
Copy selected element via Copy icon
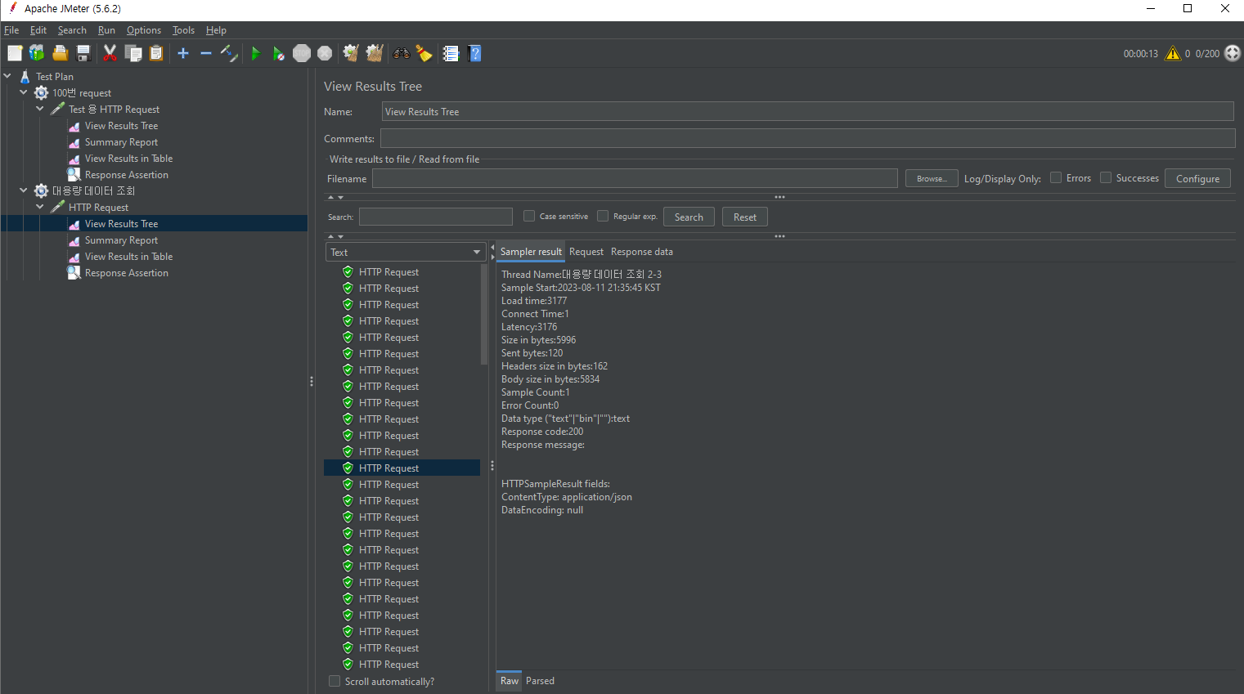coord(133,53)
